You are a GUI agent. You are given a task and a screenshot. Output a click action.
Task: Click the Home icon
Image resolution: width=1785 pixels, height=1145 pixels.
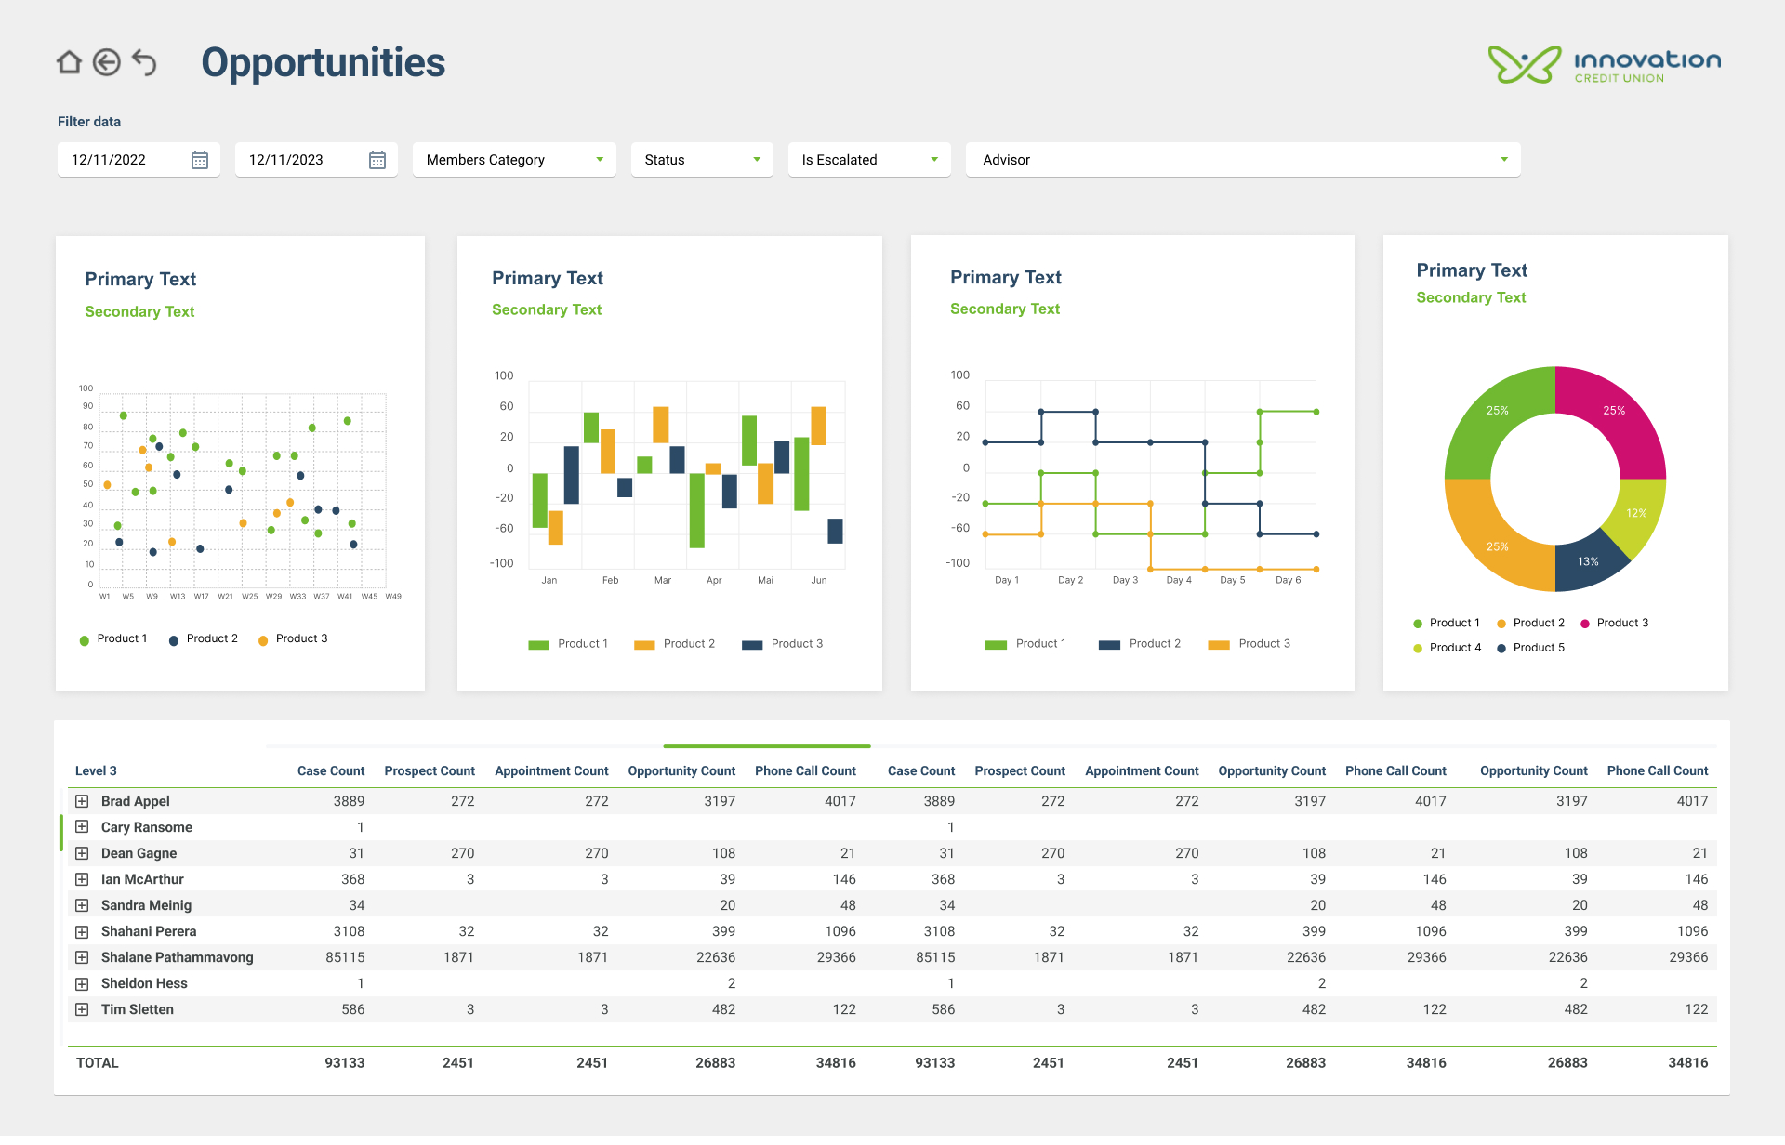point(69,62)
